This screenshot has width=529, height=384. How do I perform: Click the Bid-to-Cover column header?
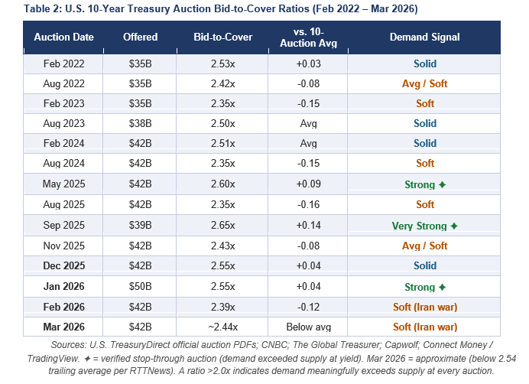(x=222, y=37)
